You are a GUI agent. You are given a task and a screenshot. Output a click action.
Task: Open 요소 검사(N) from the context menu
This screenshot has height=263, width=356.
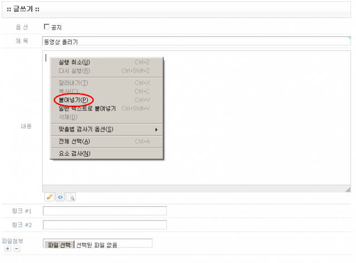(x=75, y=153)
